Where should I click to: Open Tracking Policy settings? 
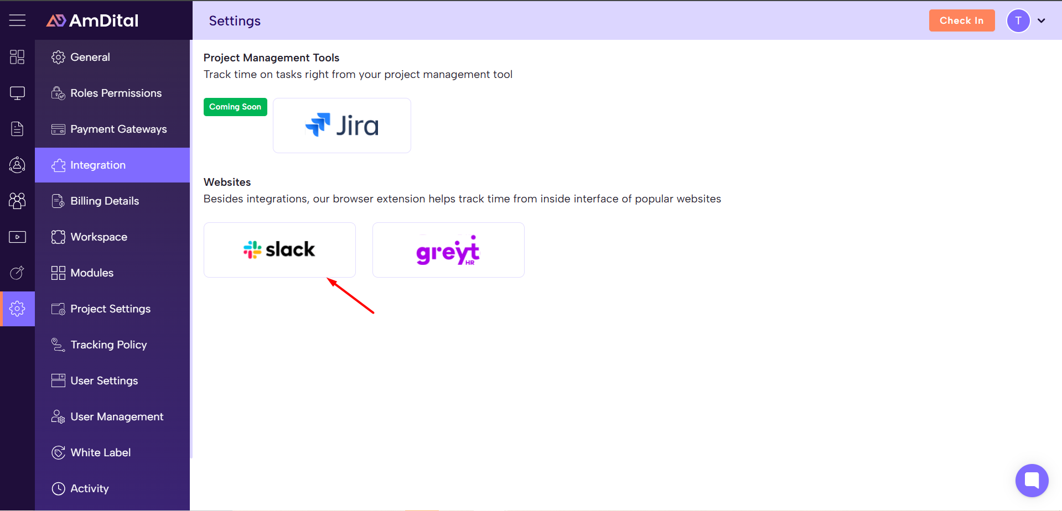[x=112, y=345]
